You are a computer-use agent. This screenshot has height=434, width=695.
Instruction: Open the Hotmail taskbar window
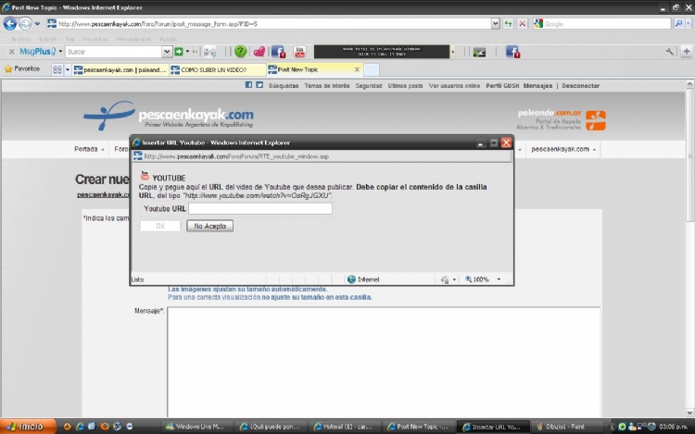pos(344,427)
